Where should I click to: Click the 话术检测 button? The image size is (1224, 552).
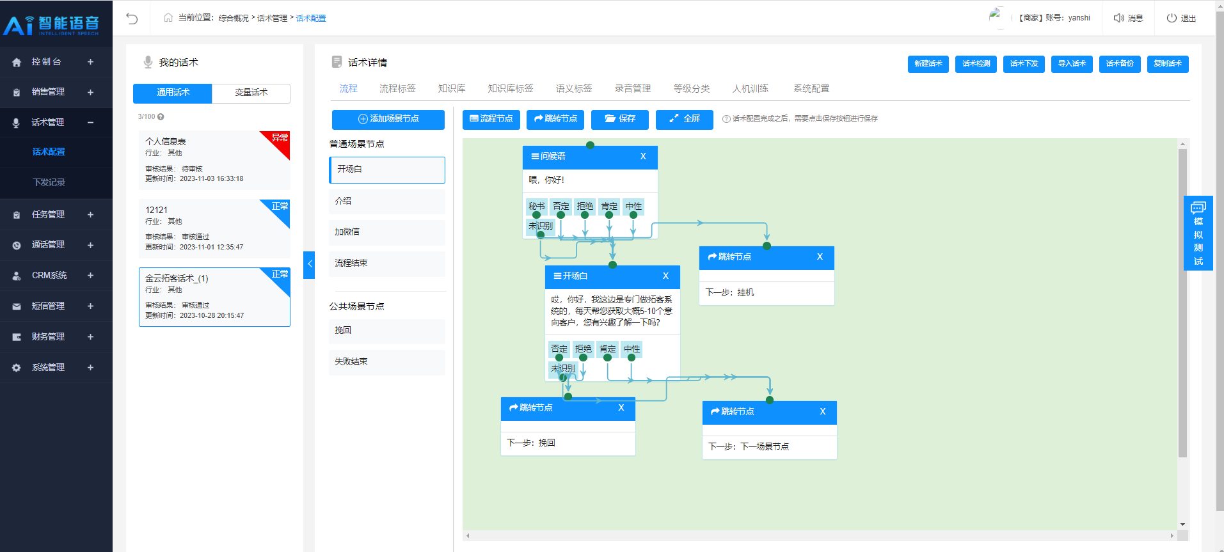(x=976, y=64)
